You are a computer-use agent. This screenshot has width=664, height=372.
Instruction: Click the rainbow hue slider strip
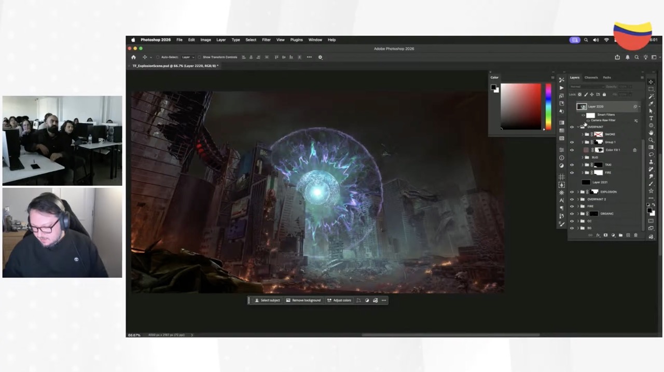pyautogui.click(x=548, y=106)
